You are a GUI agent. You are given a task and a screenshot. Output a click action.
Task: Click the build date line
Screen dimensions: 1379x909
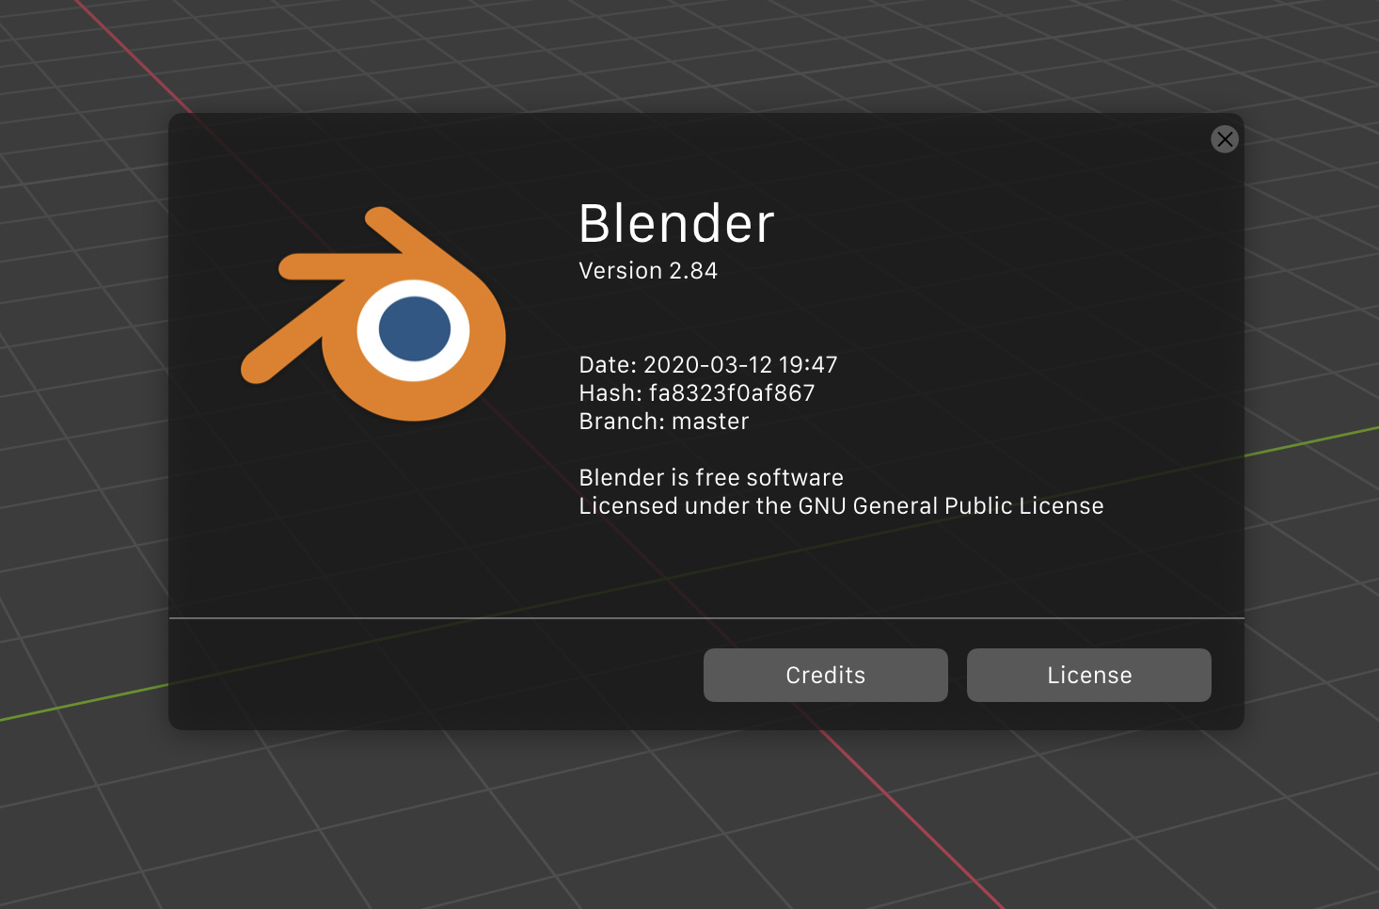(707, 364)
